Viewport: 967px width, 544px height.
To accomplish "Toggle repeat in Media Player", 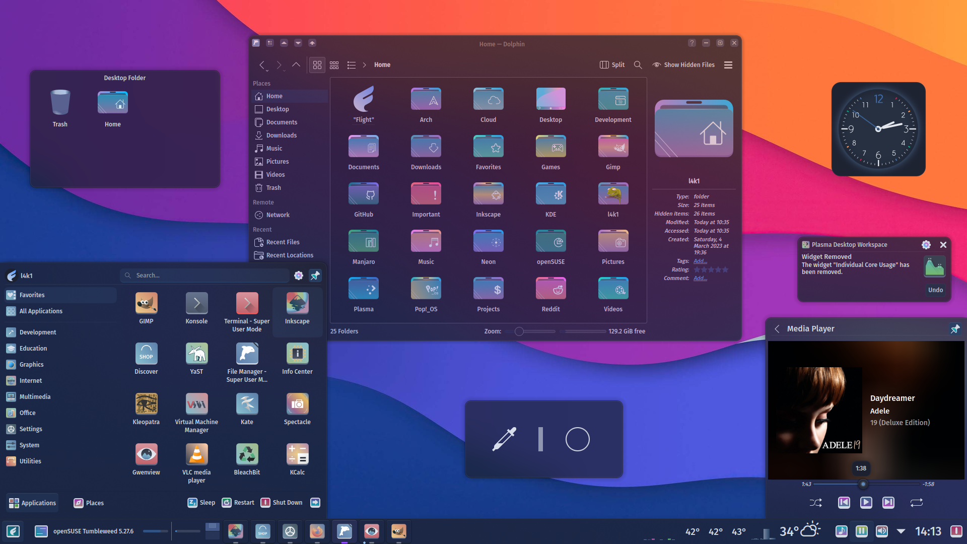I will pos(916,502).
